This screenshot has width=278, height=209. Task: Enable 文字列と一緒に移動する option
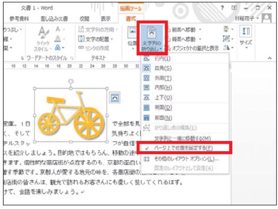(x=182, y=138)
